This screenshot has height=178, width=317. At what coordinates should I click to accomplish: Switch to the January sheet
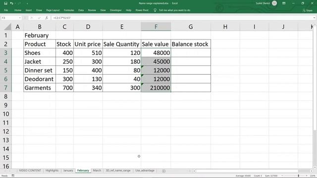(x=68, y=171)
